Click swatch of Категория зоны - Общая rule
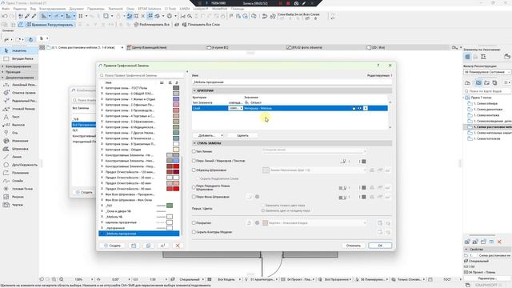The height and width of the screenshot is (288, 512). click(x=176, y=150)
